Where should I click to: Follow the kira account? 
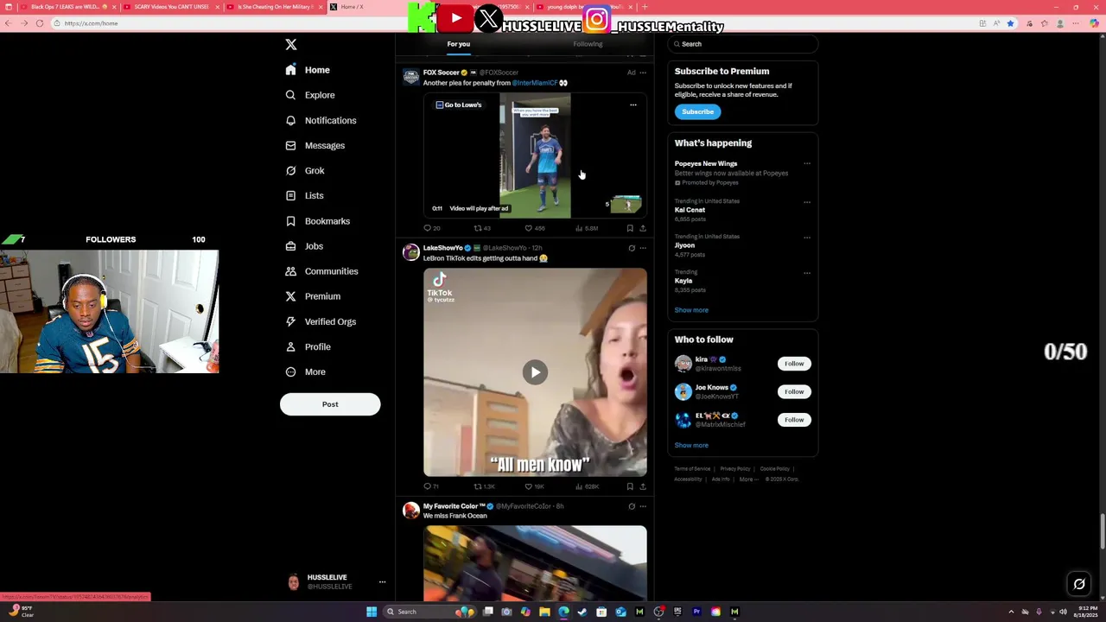point(794,364)
